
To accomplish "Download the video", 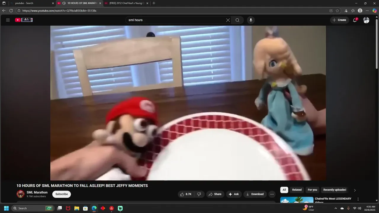I will click(x=255, y=194).
